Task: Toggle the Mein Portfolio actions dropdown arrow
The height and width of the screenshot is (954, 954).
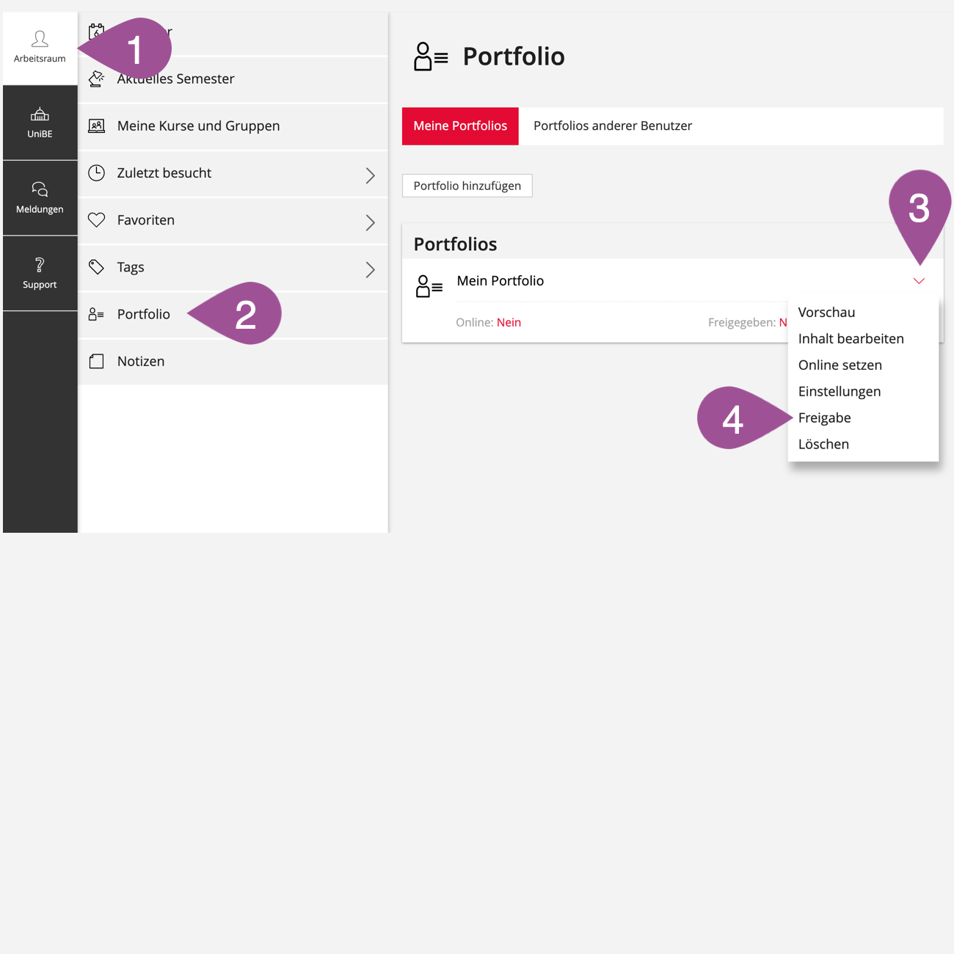Action: [x=919, y=281]
